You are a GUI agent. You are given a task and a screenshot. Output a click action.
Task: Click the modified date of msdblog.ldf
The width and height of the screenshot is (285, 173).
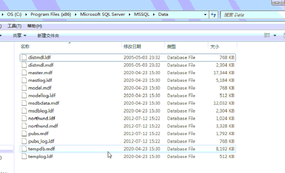point(142,111)
